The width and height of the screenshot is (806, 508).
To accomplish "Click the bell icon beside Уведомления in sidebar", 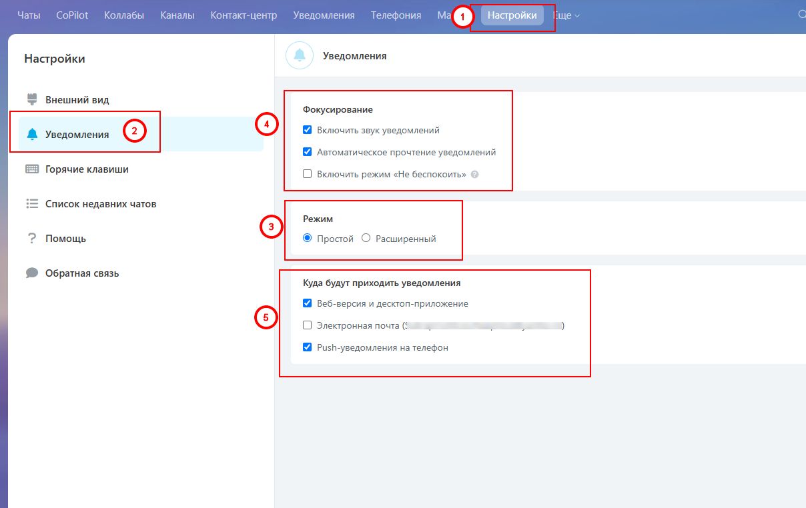I will pyautogui.click(x=31, y=135).
